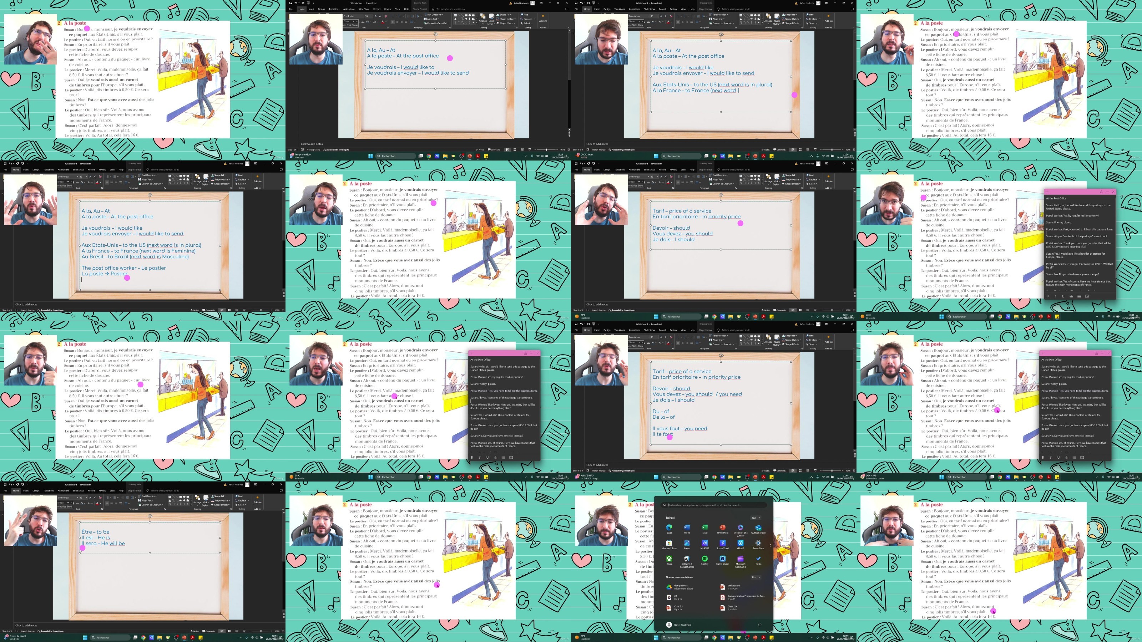Open Shape Format tab above 'Être – to be' slide

134,490
